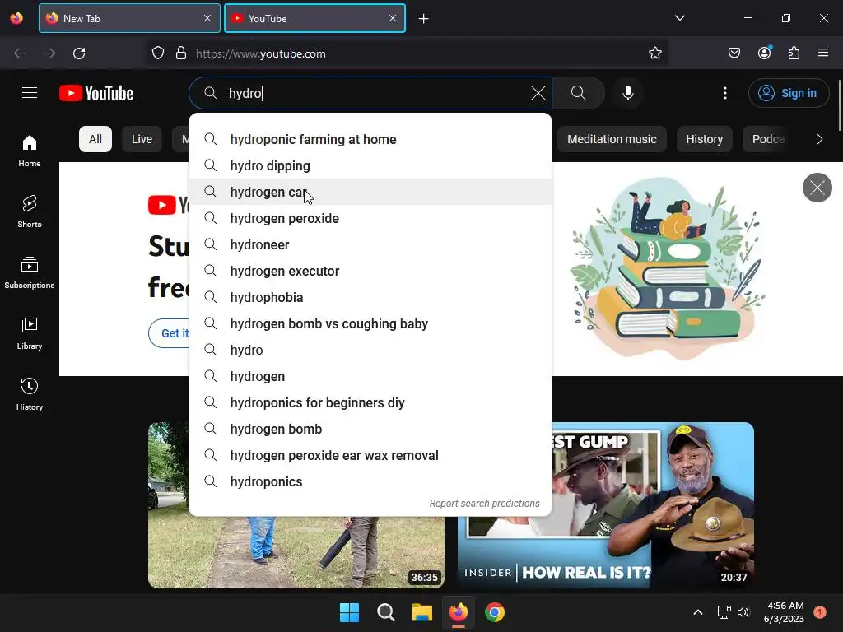Viewport: 843px width, 632px height.
Task: Reload the page in Firefox
Action: [79, 53]
